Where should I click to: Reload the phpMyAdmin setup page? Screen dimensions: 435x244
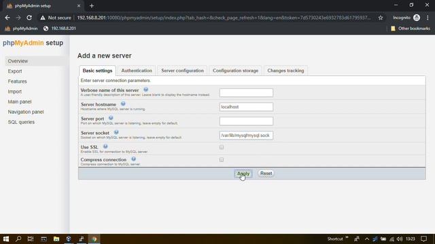point(29,18)
